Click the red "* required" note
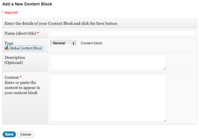The image size is (199, 139). pos(10,13)
